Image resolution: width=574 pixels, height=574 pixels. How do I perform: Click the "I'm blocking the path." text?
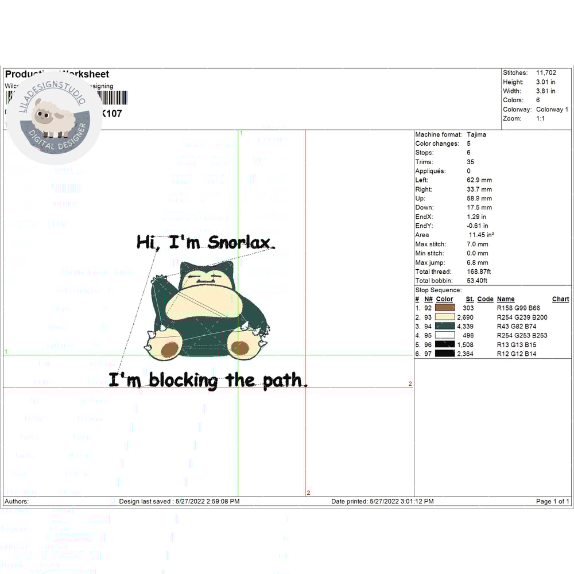(208, 380)
